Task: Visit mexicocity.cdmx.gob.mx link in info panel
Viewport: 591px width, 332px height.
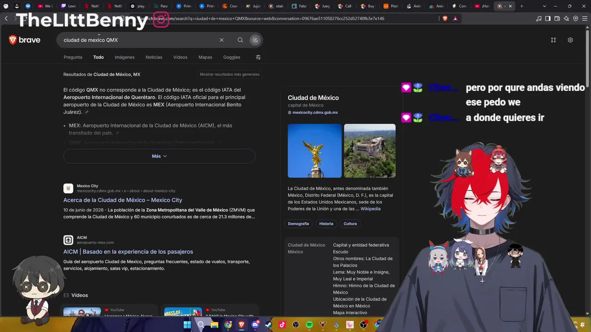Action: click(x=315, y=113)
